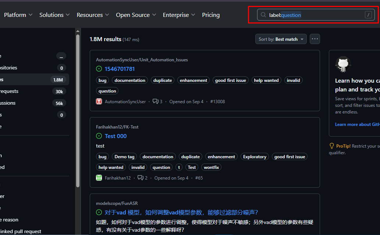Click the #13008 issue number
The width and height of the screenshot is (380, 235).
coord(217,102)
